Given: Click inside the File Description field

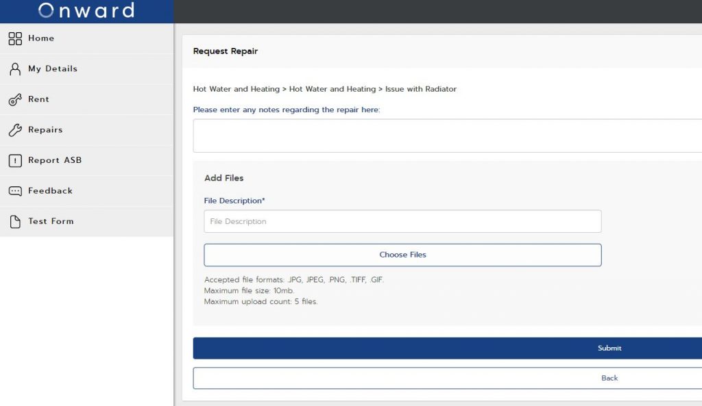Looking at the screenshot, I should [x=402, y=221].
